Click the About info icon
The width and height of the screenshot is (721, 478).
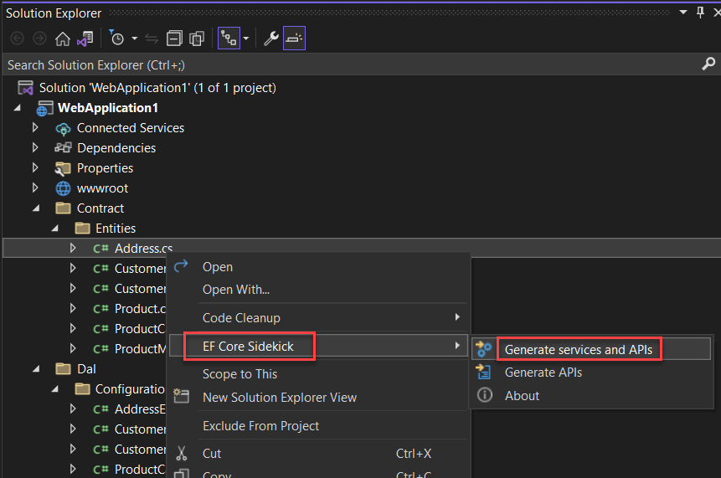coord(485,395)
